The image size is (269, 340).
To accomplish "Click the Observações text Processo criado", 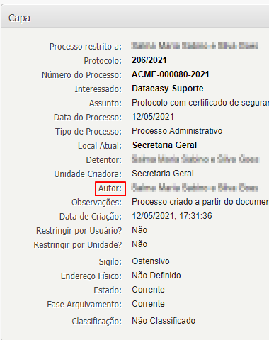I will 200,202.
